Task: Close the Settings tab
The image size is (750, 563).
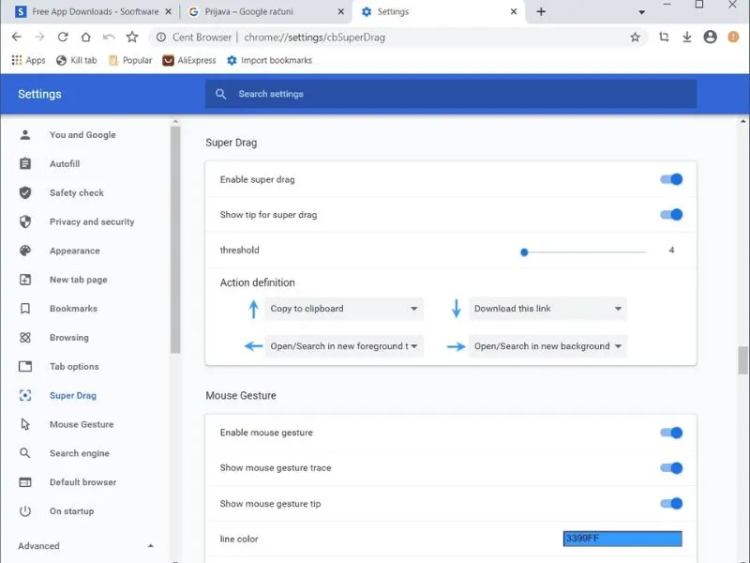Action: point(514,11)
